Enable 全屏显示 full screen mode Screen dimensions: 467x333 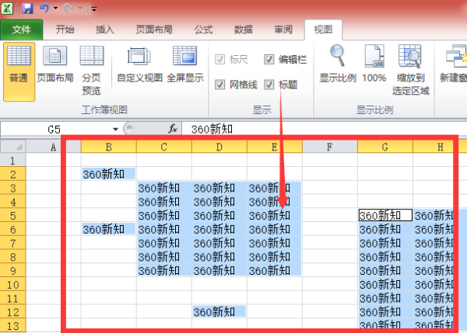click(x=185, y=64)
